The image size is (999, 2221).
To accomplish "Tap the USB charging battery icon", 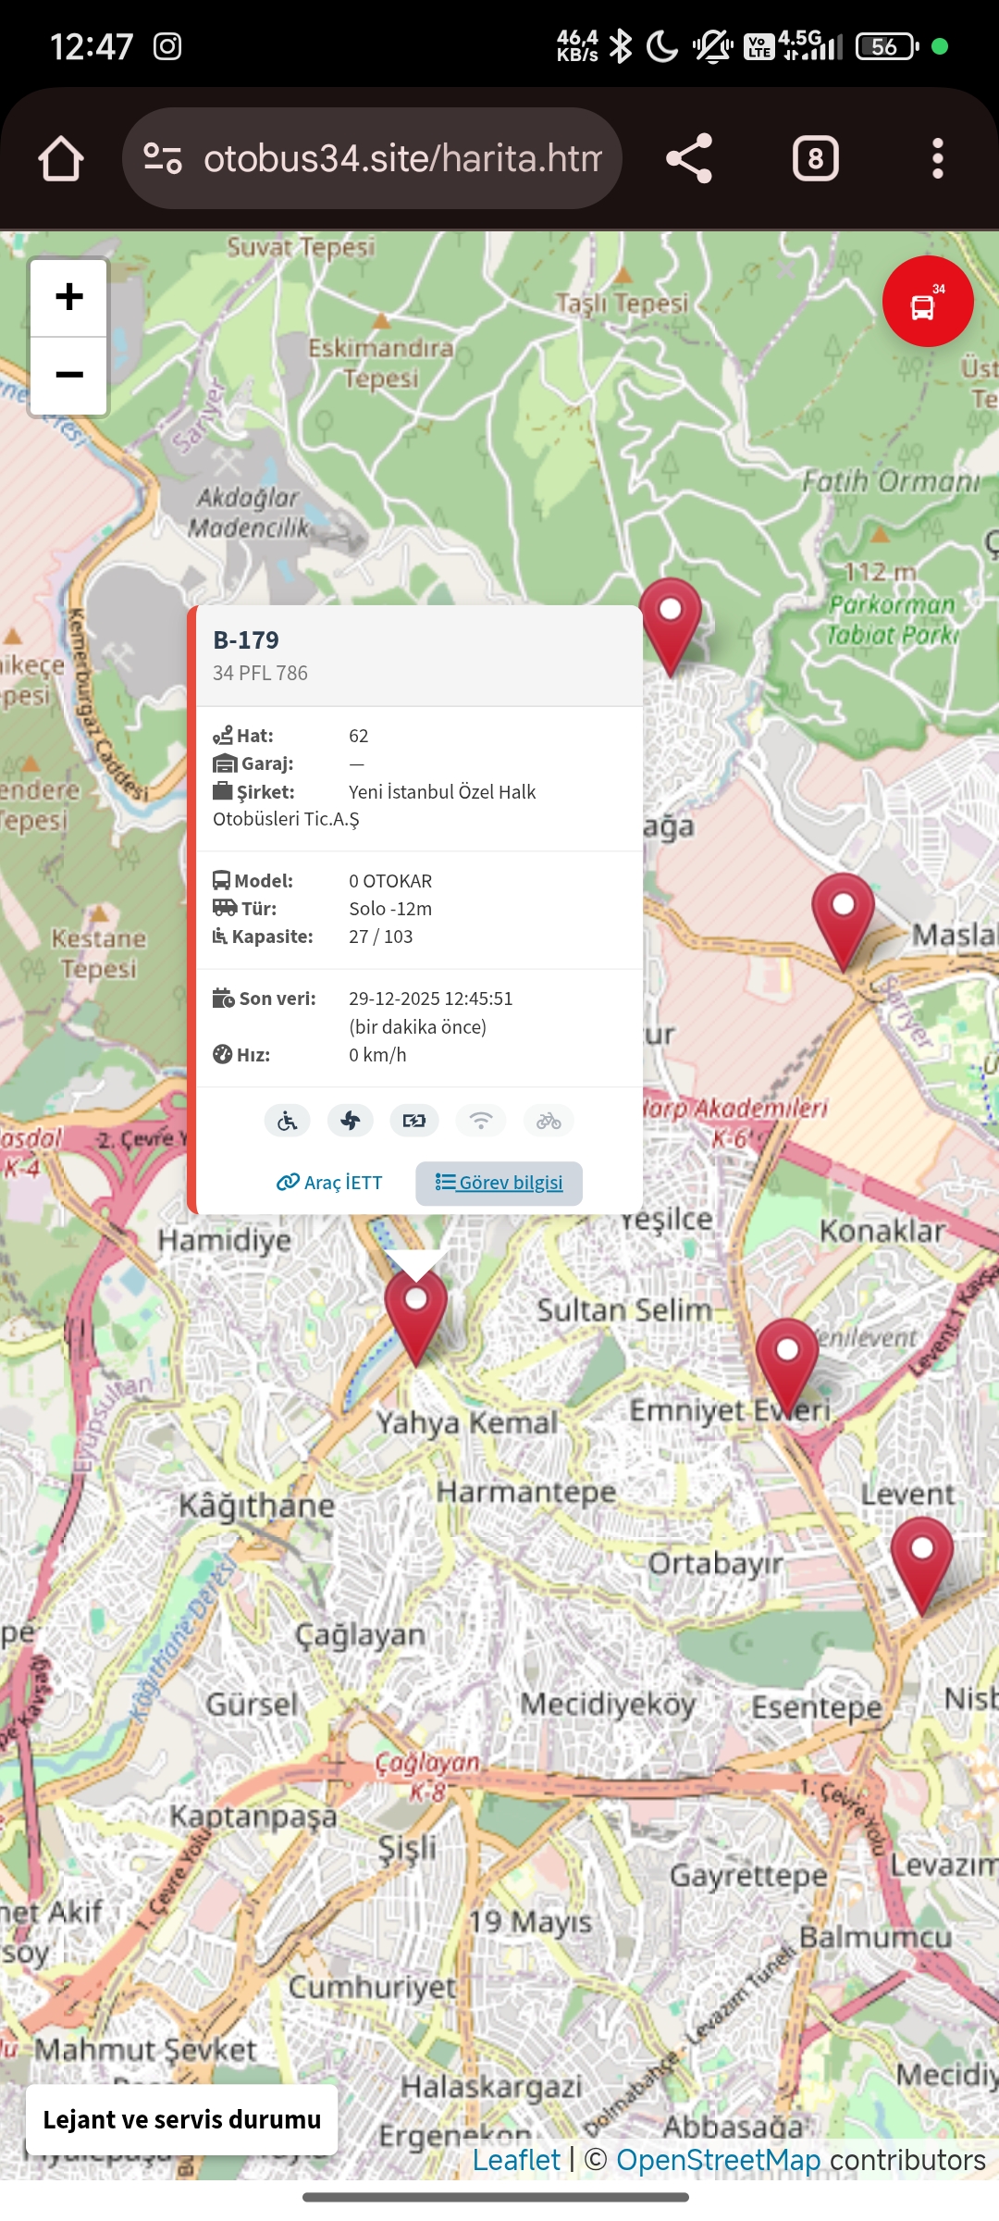I will pos(414,1121).
